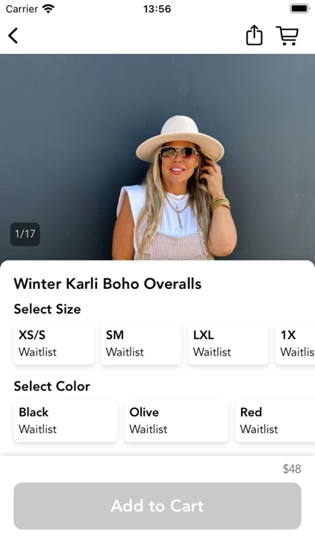Open the shopping cart icon
Screen dimensions: 315x560
[287, 35]
